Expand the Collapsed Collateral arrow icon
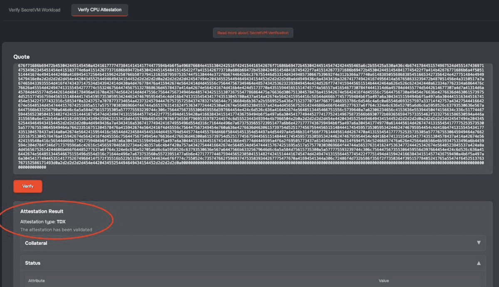499x287 pixels. click(479, 243)
